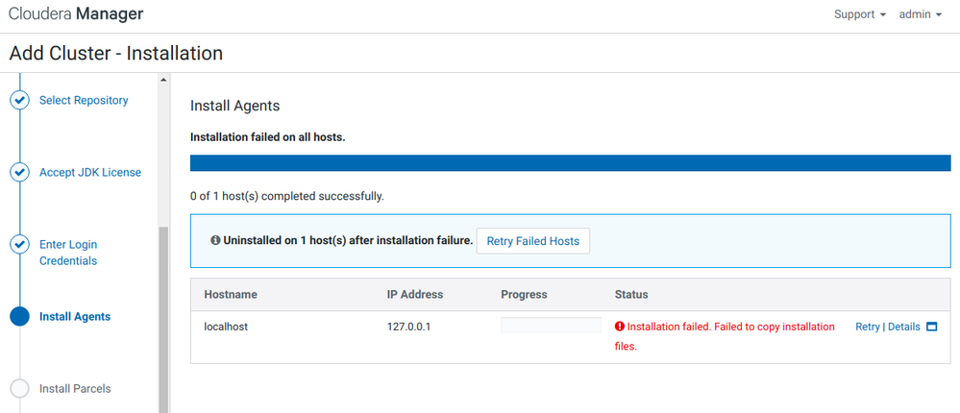
Task: Click the Retry link for localhost
Action: (x=867, y=327)
